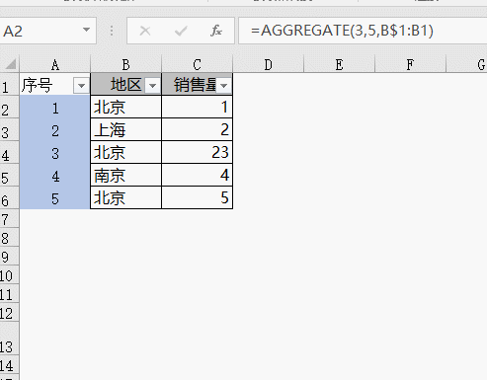
Task: Click the 序号 header cell text
Action: [x=38, y=86]
